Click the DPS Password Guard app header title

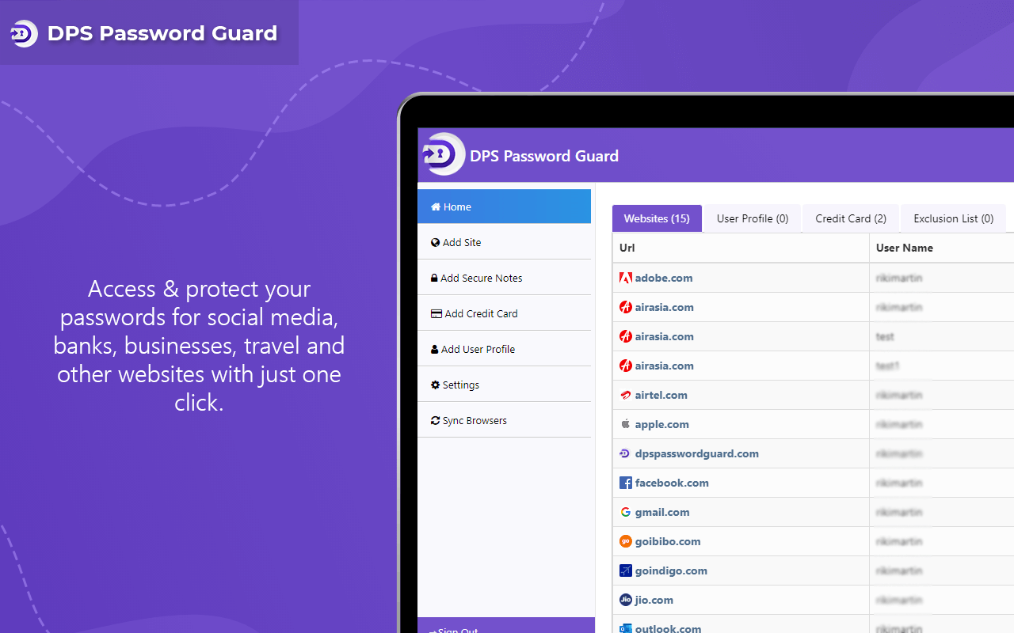point(544,156)
